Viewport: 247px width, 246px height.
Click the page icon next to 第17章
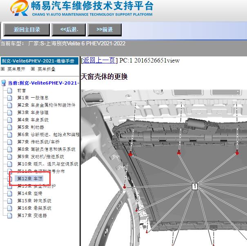pyautogui.click(x=10, y=216)
